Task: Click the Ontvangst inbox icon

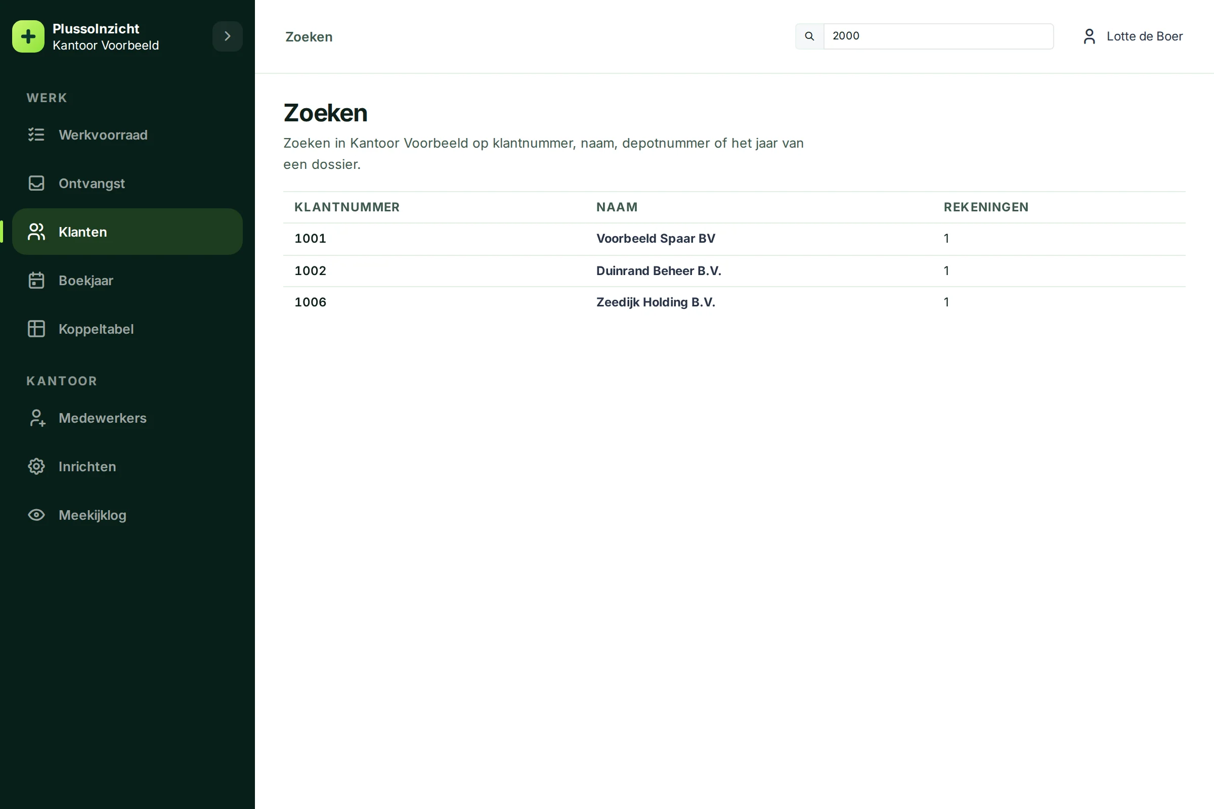Action: tap(36, 183)
